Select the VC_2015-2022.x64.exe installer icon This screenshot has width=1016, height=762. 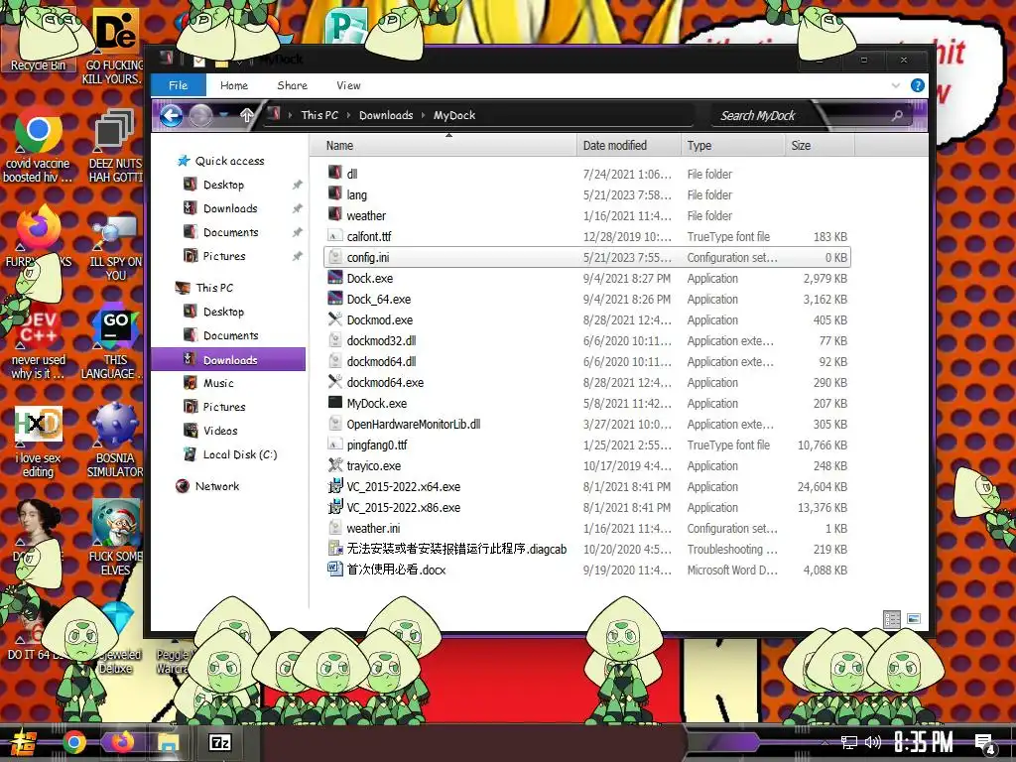pyautogui.click(x=335, y=485)
